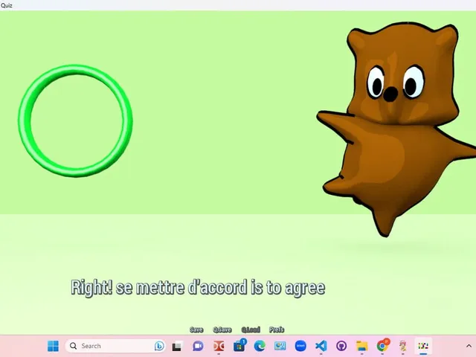
Task: Expand the system tray hidden icons chevron
Action: [x=468, y=346]
